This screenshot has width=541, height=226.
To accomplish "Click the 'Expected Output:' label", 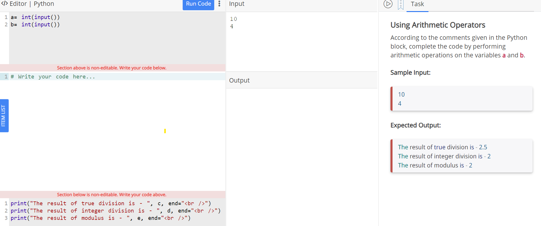I will click(x=416, y=125).
